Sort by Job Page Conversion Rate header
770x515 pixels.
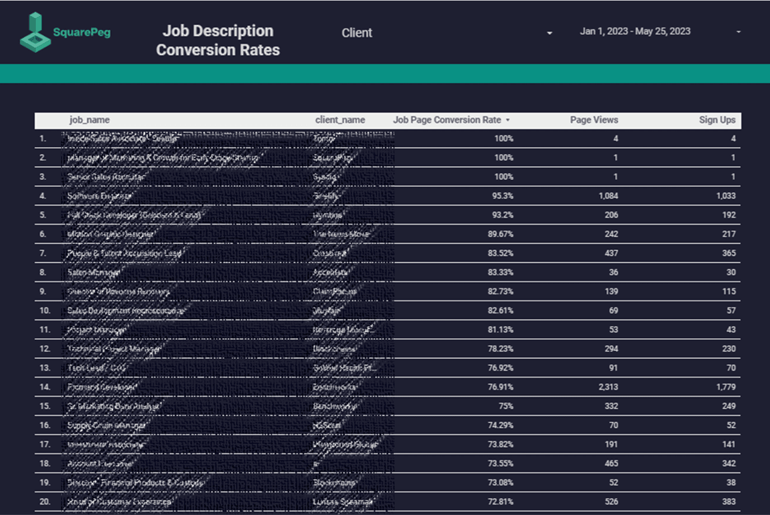click(x=447, y=120)
